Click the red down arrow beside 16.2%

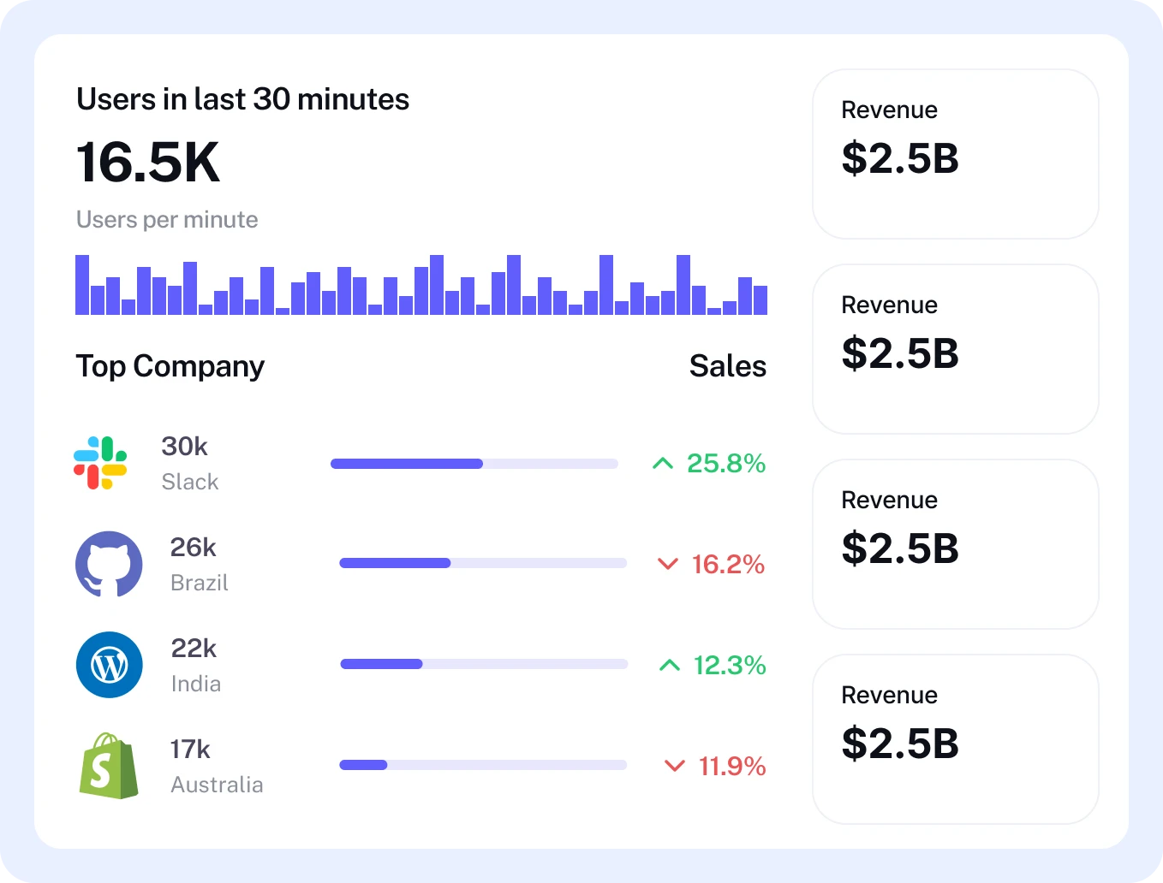(667, 564)
